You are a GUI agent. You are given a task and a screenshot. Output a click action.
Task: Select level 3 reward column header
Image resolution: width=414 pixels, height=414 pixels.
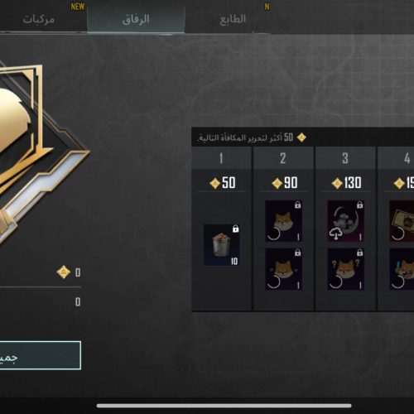point(345,158)
